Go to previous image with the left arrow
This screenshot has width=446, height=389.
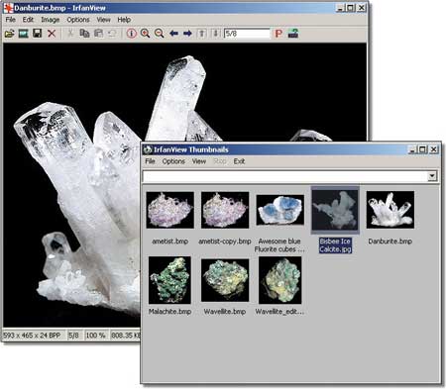[173, 34]
